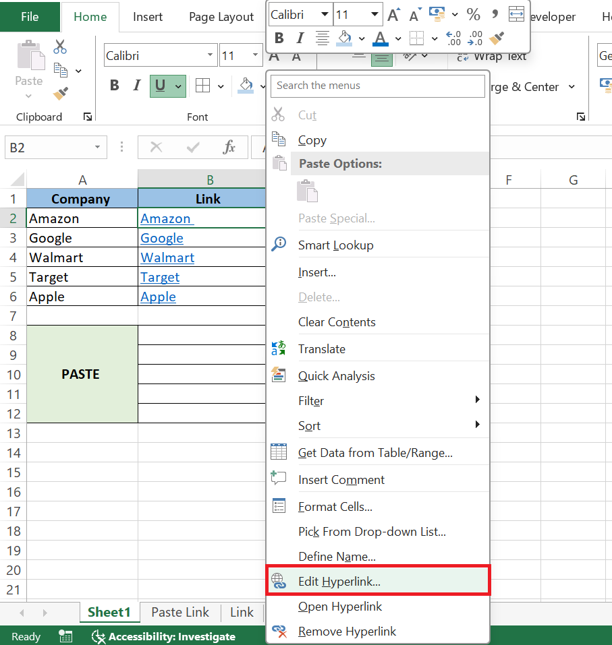Screen dimensions: 612x645
Task: Expand the Sort submenu arrow
Action: pyautogui.click(x=477, y=424)
